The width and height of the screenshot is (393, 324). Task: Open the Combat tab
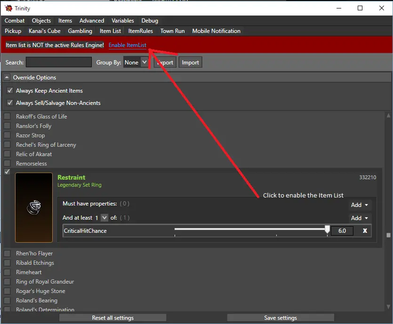15,21
